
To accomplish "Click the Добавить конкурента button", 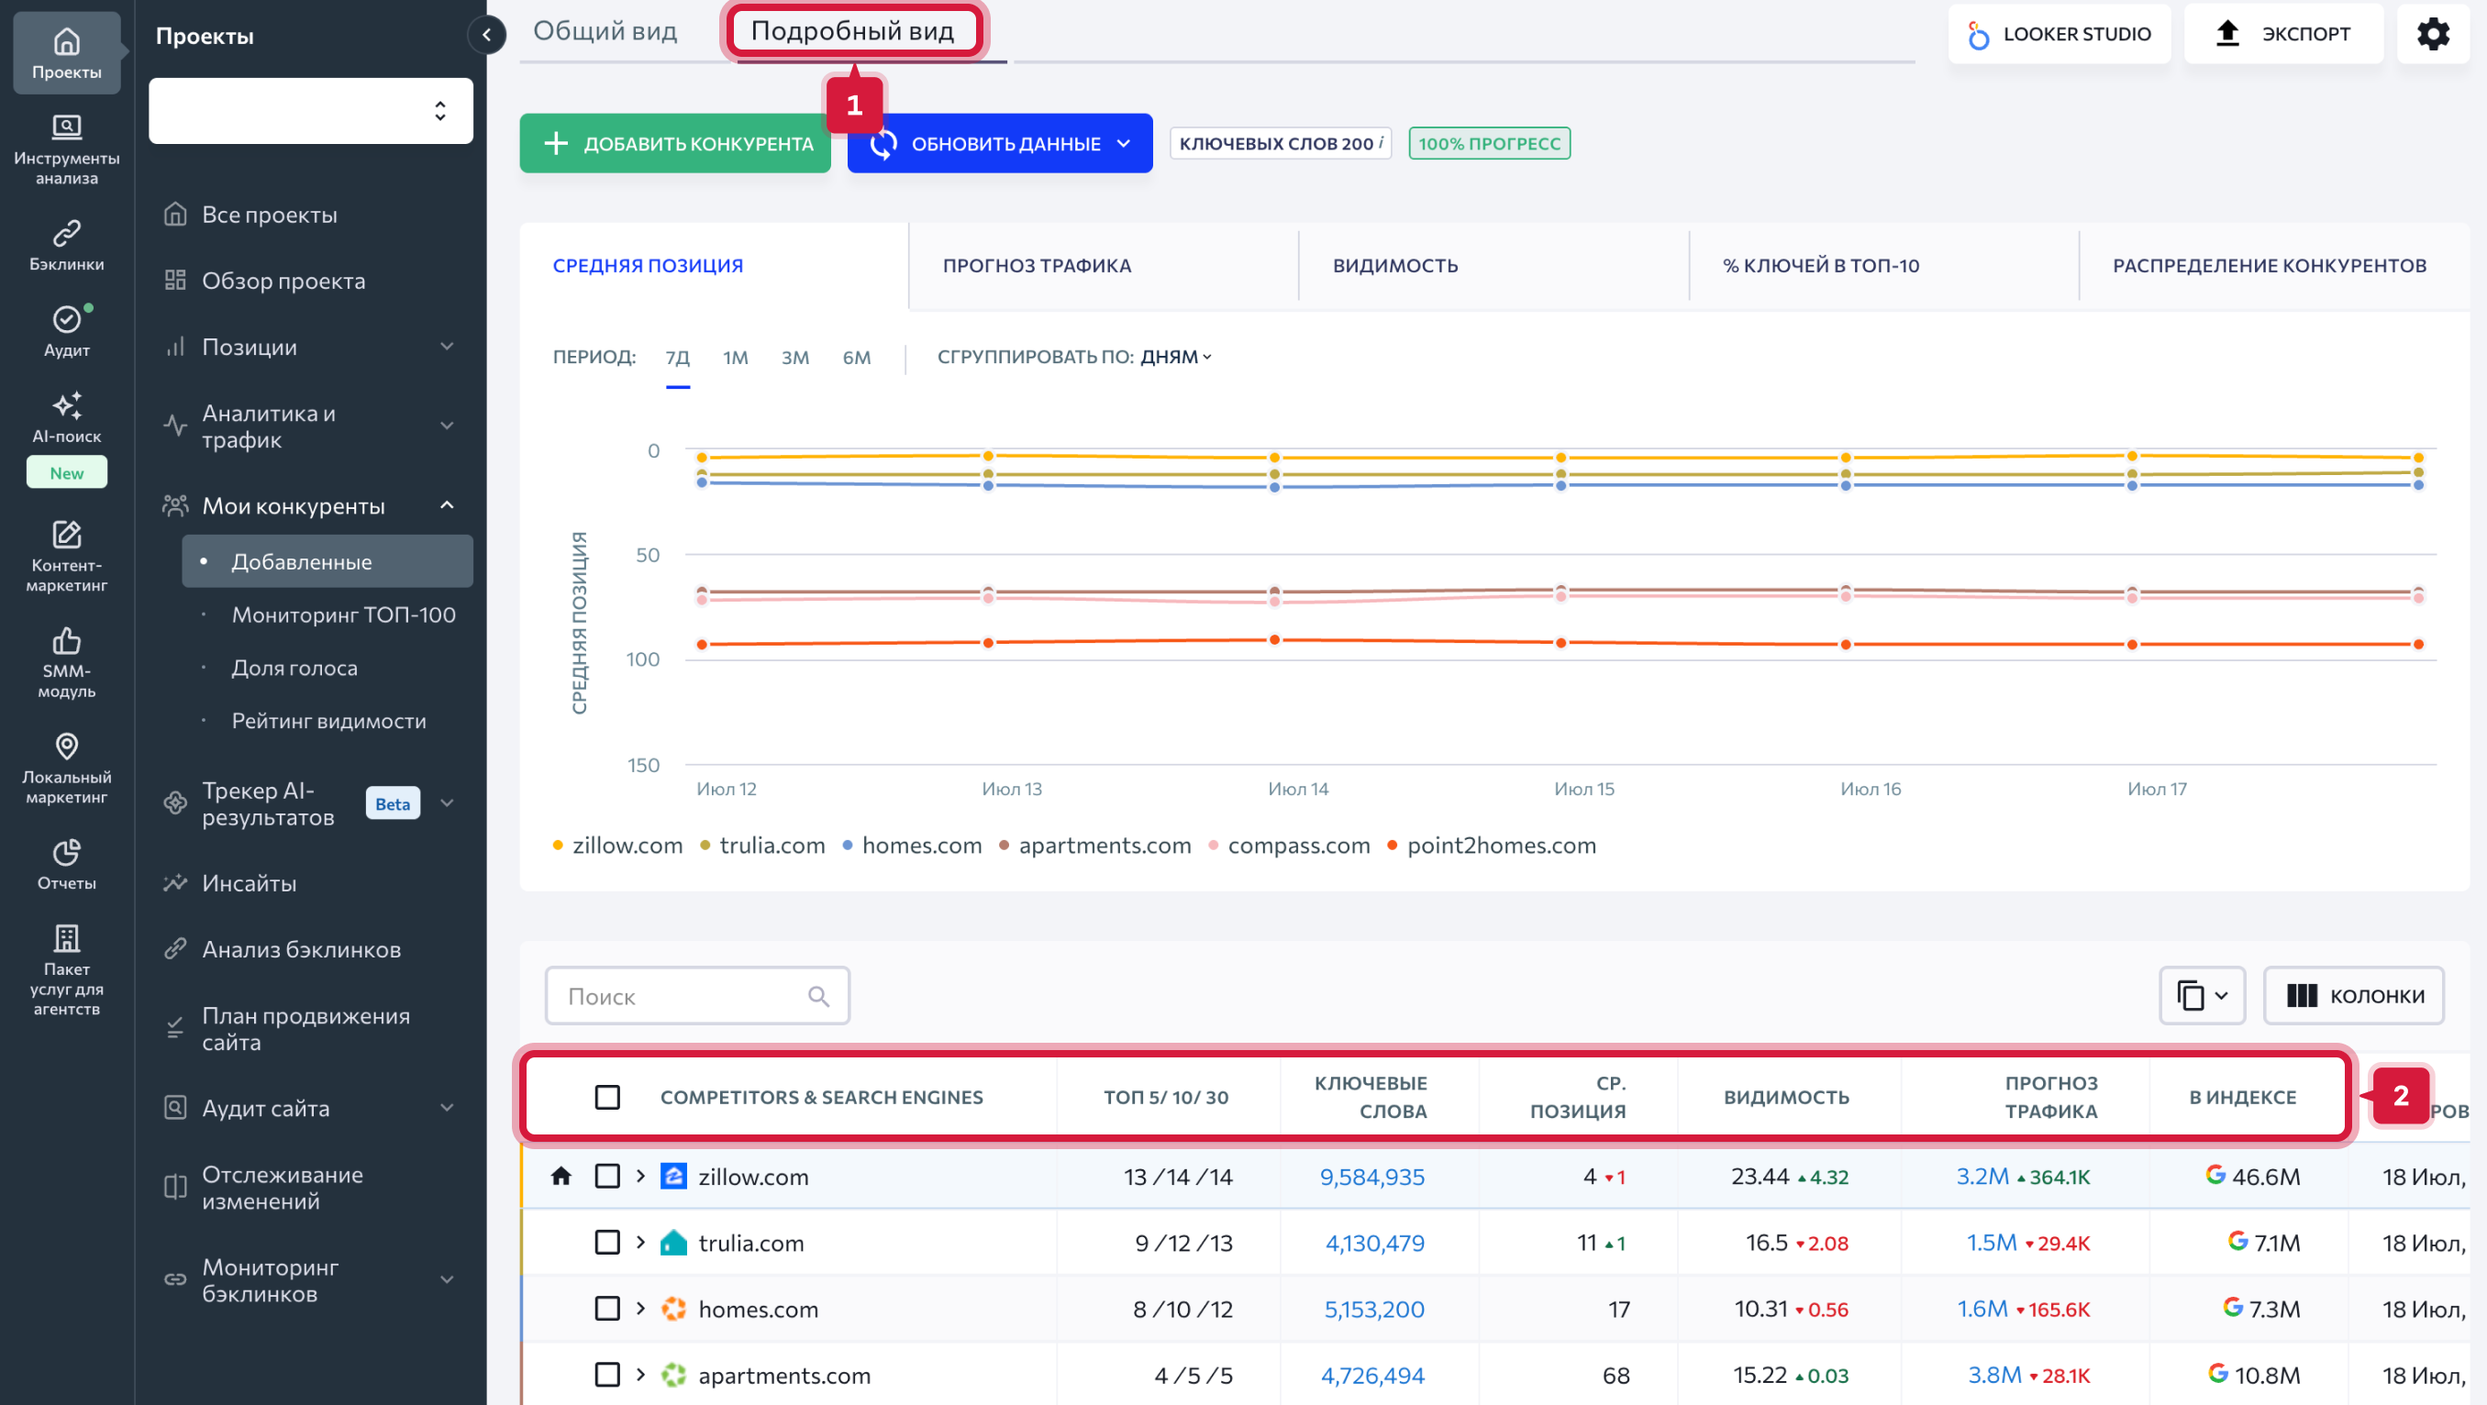I will click(674, 143).
